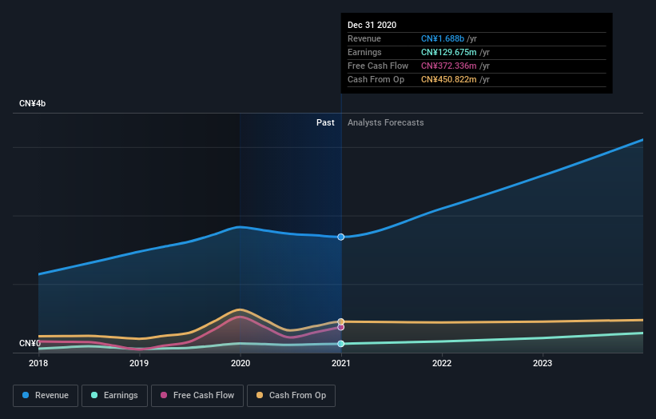Click the CN¥372.336m free cash flow value
Screen dimensions: 656x419
449,66
